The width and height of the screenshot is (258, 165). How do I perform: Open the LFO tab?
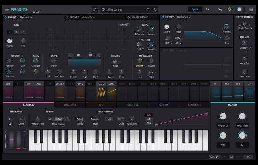pos(101,105)
